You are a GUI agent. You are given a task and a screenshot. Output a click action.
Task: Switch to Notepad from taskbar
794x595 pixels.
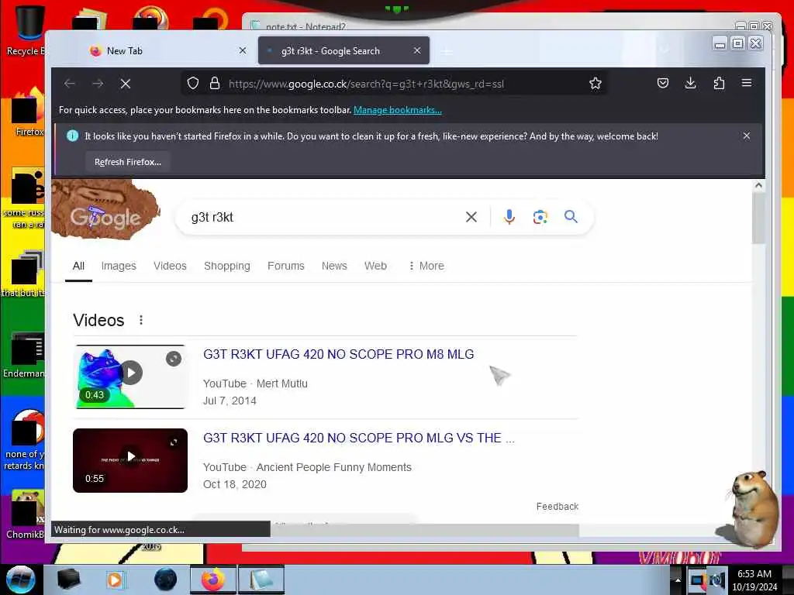261,580
